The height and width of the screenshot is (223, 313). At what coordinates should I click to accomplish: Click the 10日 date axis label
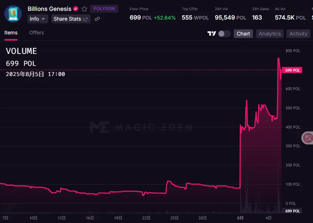click(x=33, y=218)
